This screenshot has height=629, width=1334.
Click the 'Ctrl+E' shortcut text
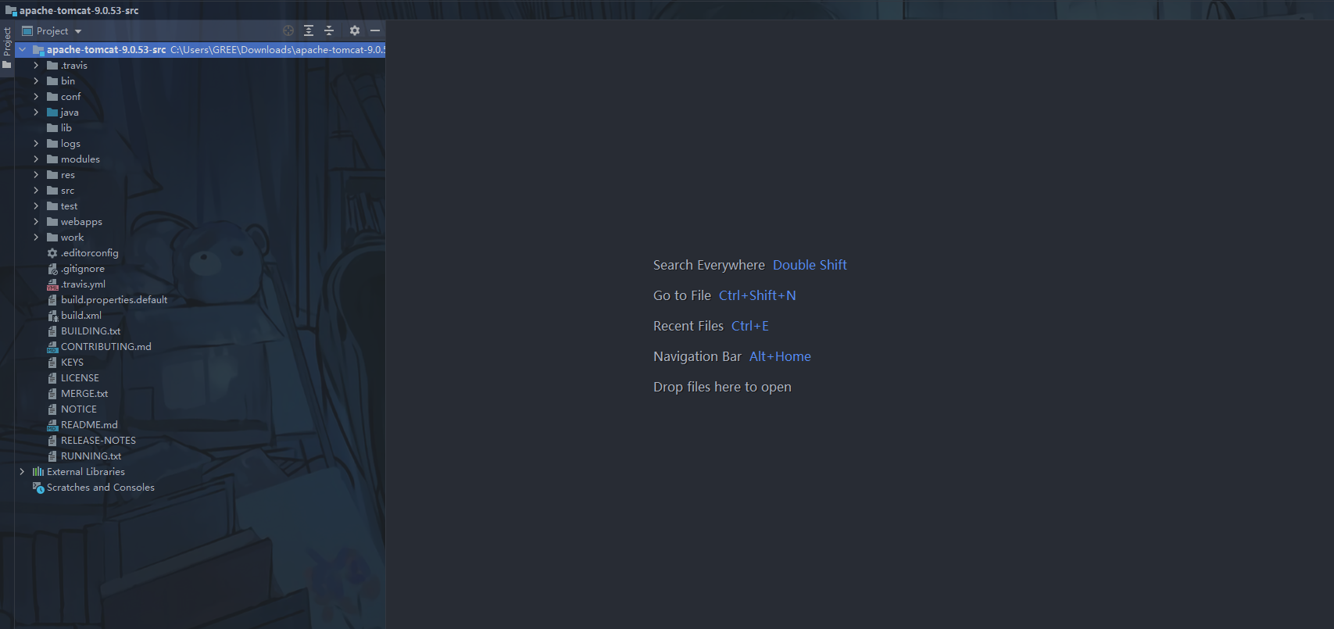point(750,326)
